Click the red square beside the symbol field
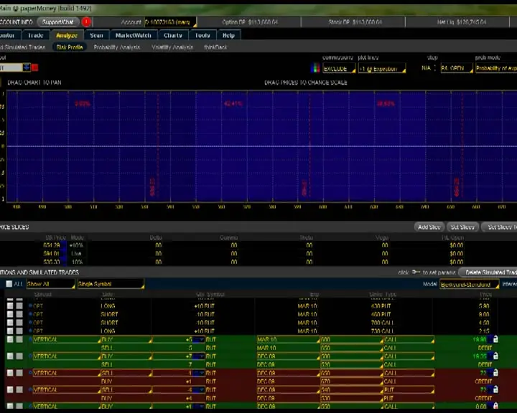This screenshot has width=517, height=413. point(34,67)
